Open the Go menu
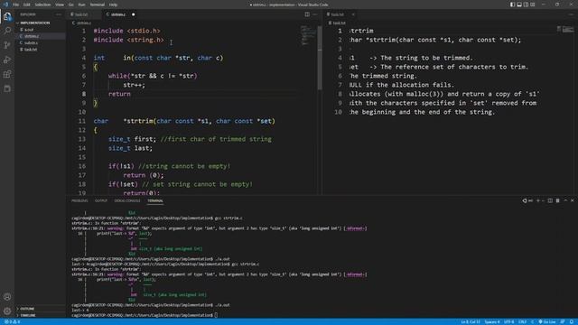Image resolution: width=578 pixels, height=325 pixels. coord(70,5)
